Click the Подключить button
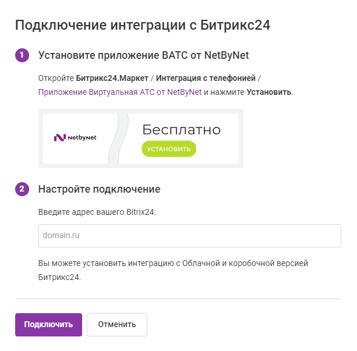The height and width of the screenshot is (351, 357). click(x=48, y=324)
